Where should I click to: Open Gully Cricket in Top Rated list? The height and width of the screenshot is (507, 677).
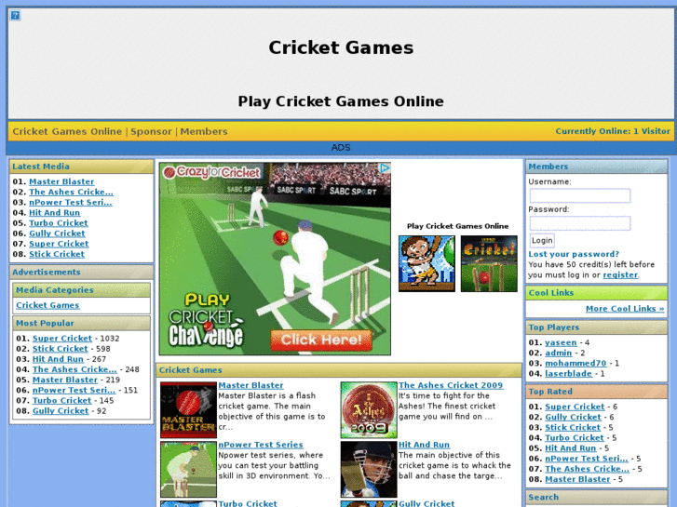[x=573, y=418]
